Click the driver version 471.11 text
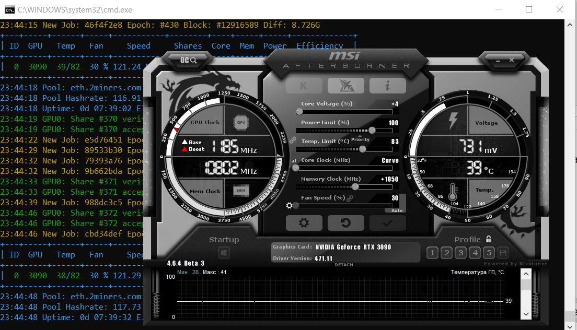The width and height of the screenshot is (577, 330). click(x=323, y=258)
